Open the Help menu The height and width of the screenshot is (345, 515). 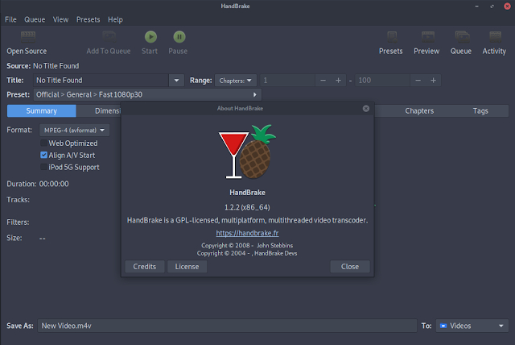[115, 19]
